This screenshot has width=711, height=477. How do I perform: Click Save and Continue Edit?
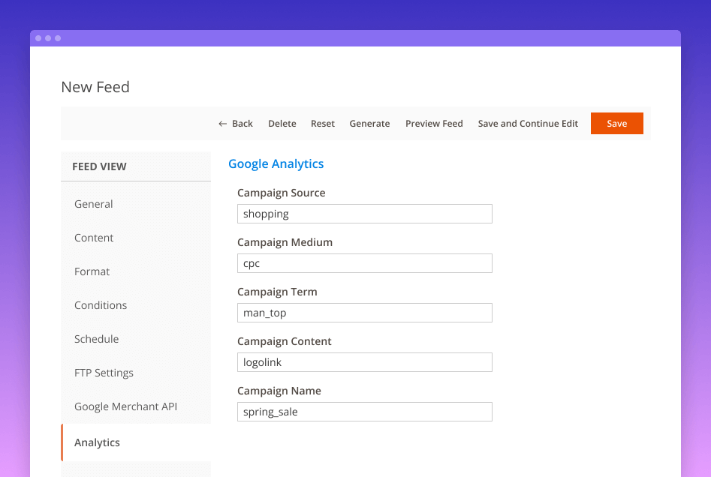coord(528,123)
